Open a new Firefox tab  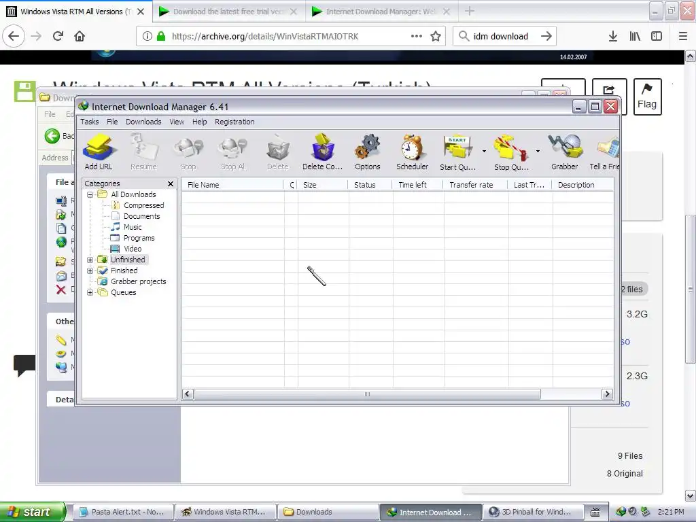(469, 11)
